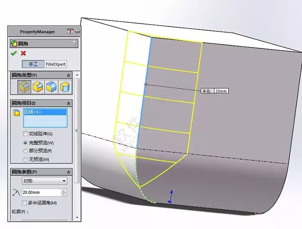Screen dimensions: 302x229
Task: Collapse the 圆角类型 section
Action: click(68, 76)
